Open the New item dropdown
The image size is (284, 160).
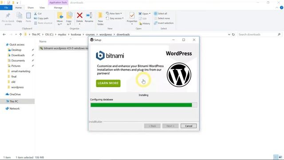(114, 14)
